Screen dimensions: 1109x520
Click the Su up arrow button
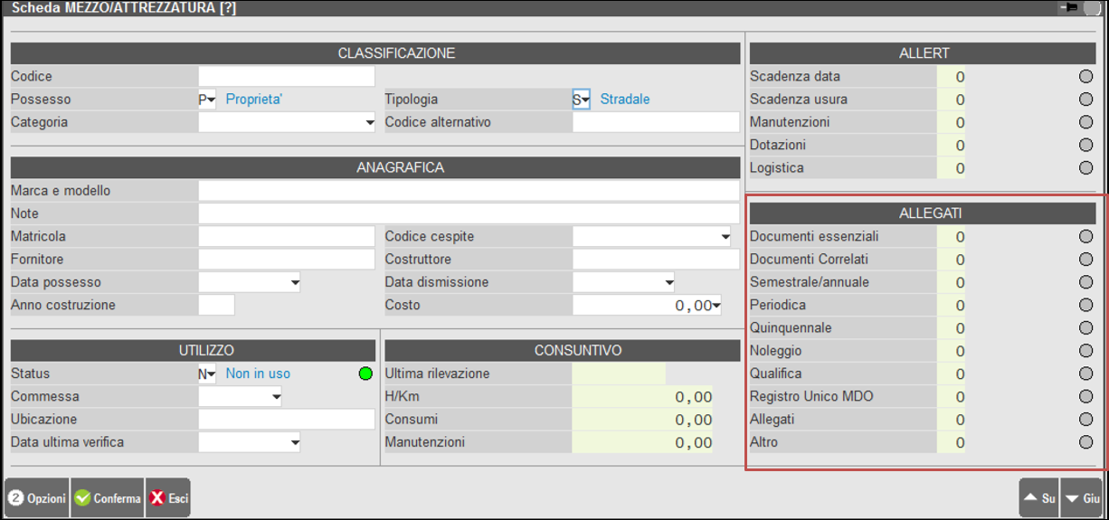[1038, 498]
